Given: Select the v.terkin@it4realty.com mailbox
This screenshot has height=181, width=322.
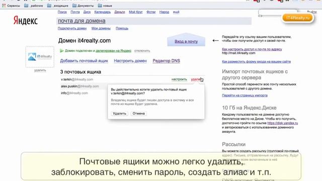Looking at the screenshot, I should (x=77, y=79).
